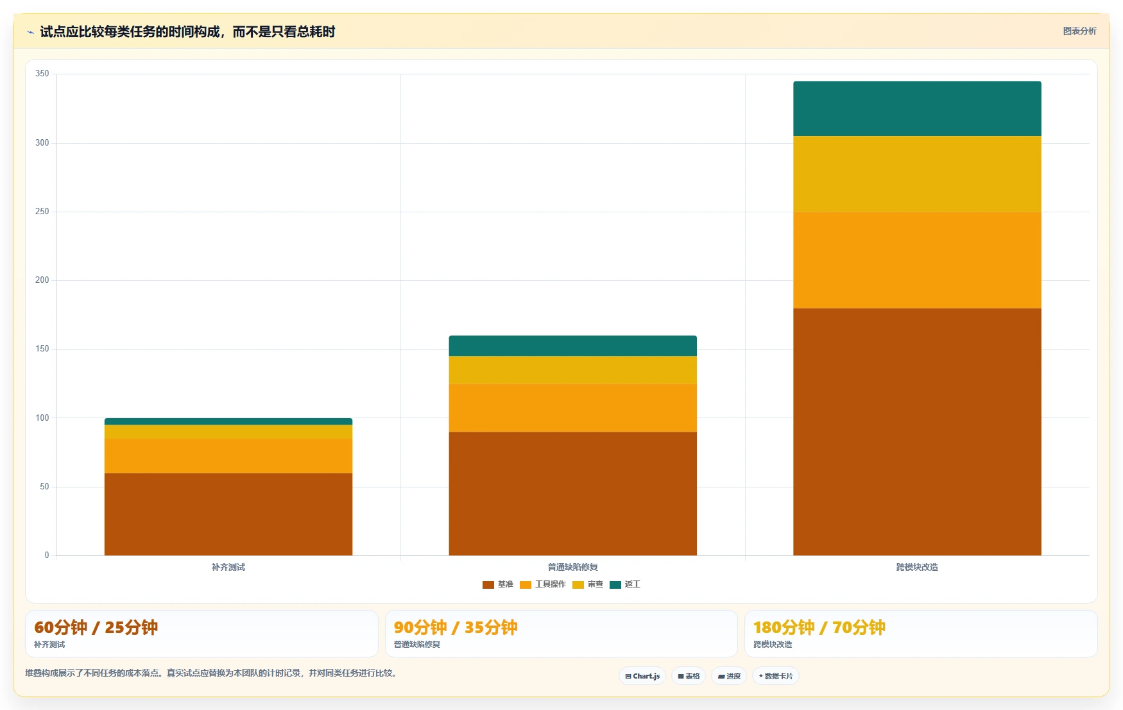The image size is (1123, 710).
Task: Click the 数据卡片 chip
Action: [x=776, y=676]
